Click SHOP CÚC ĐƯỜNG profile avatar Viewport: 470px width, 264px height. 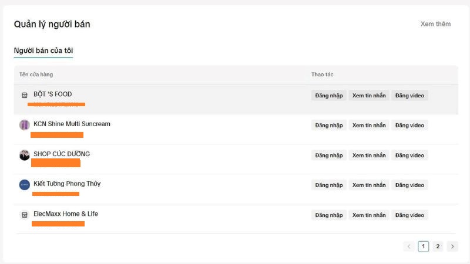click(x=24, y=155)
